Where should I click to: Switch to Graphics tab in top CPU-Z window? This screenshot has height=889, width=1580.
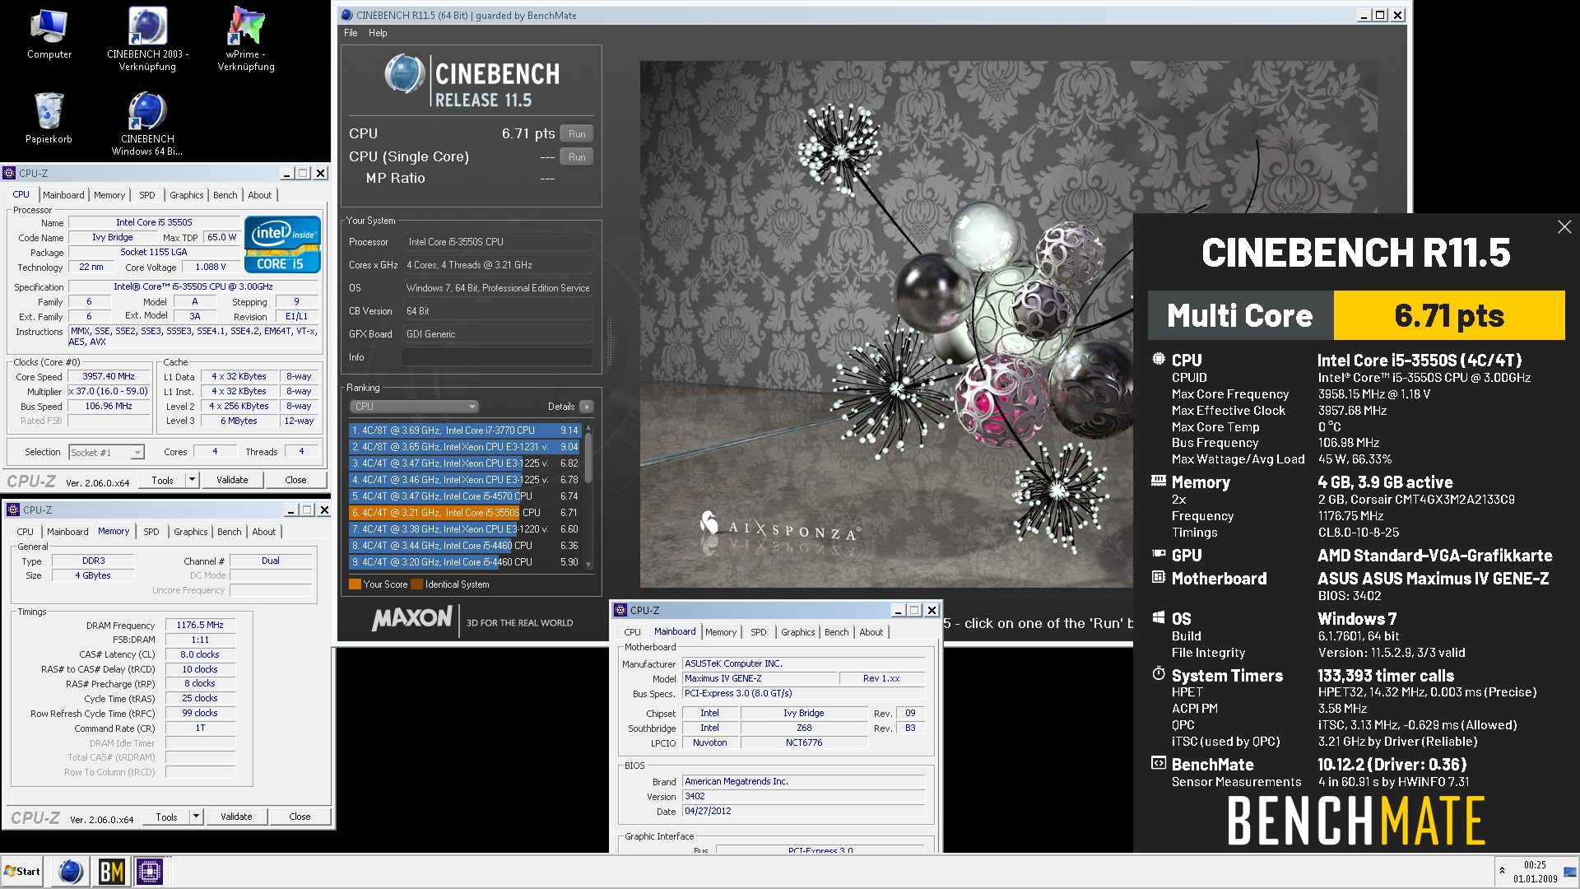(x=187, y=195)
